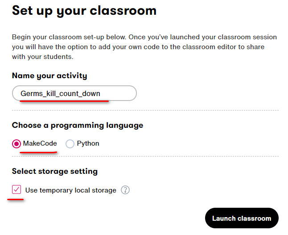Click the Name your activity heading
This screenshot has width=288, height=235.
pos(49,76)
